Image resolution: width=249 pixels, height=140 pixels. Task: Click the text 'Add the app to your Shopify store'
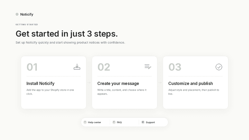(x=46, y=90)
